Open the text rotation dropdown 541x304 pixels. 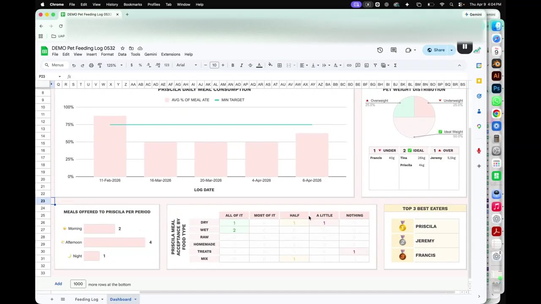tap(337, 65)
